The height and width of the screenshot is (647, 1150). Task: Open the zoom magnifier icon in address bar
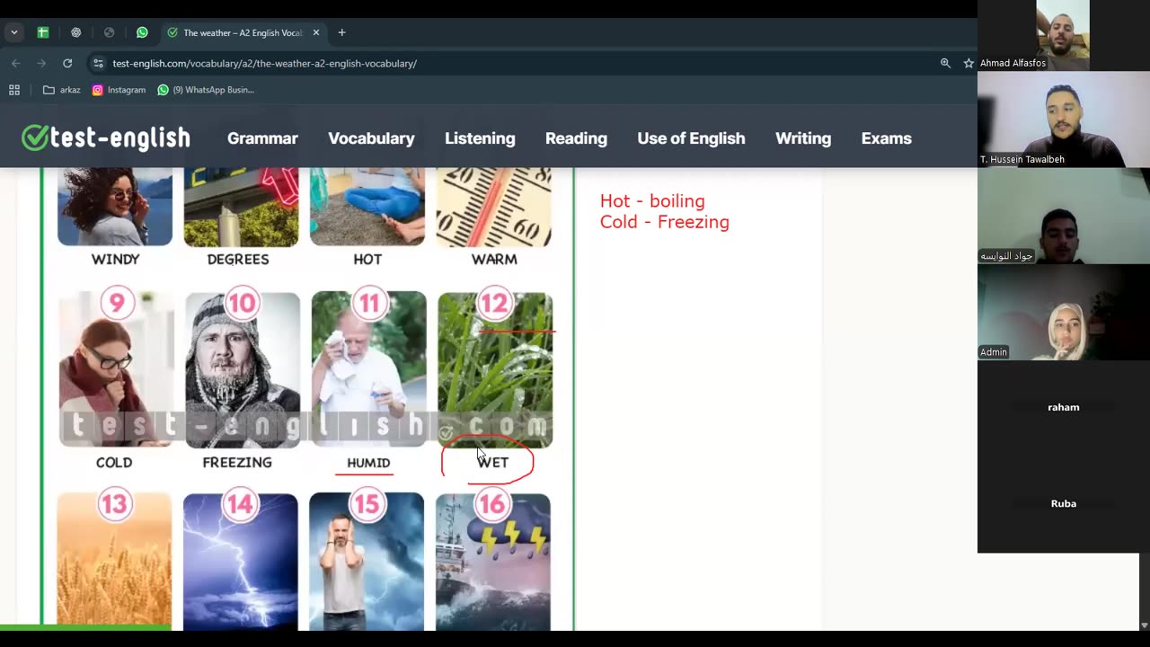point(945,63)
